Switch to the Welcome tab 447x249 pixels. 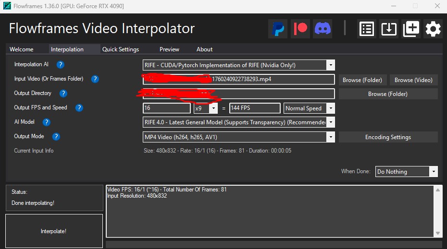pos(21,49)
